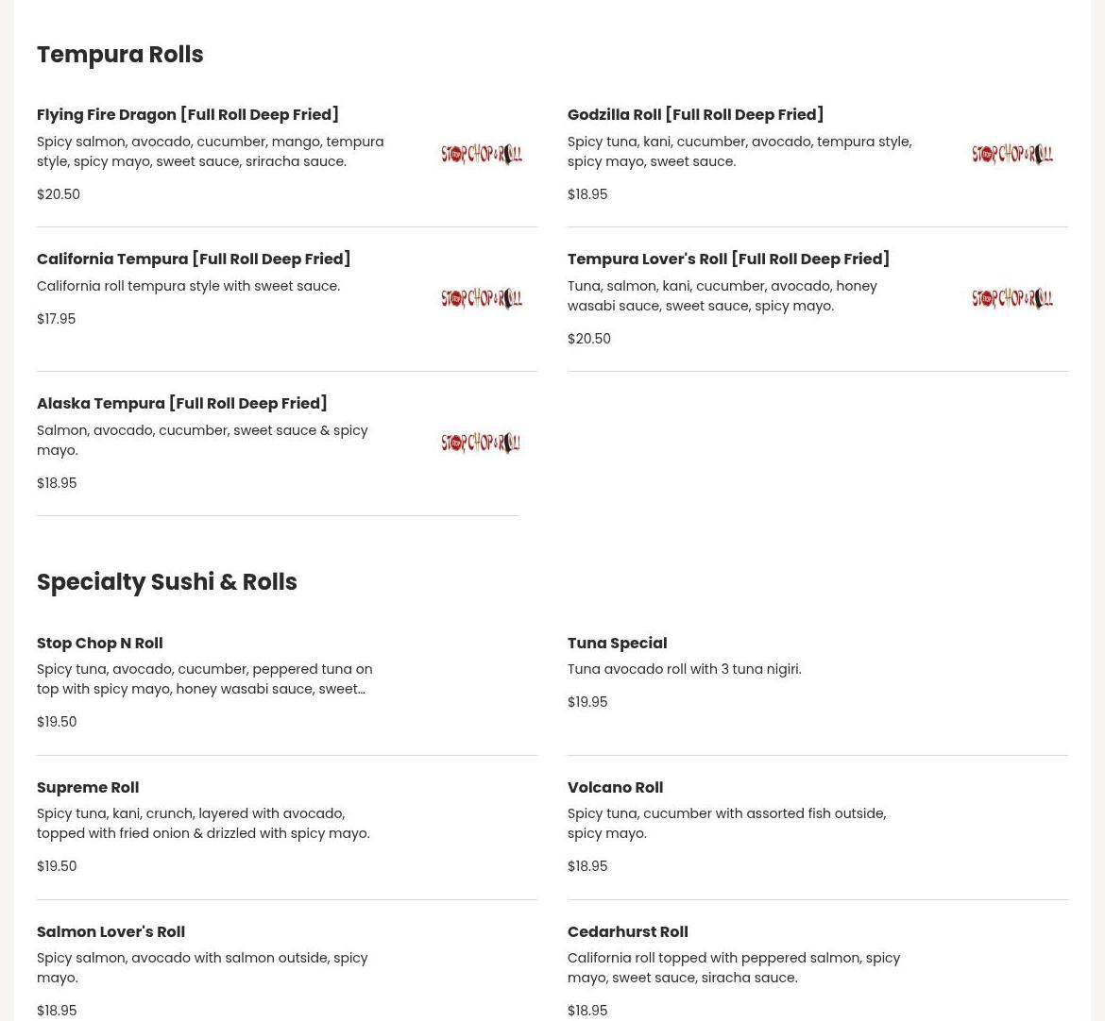Select the Tempura Lover's Roll logo image
This screenshot has width=1105, height=1021.
point(1011,298)
